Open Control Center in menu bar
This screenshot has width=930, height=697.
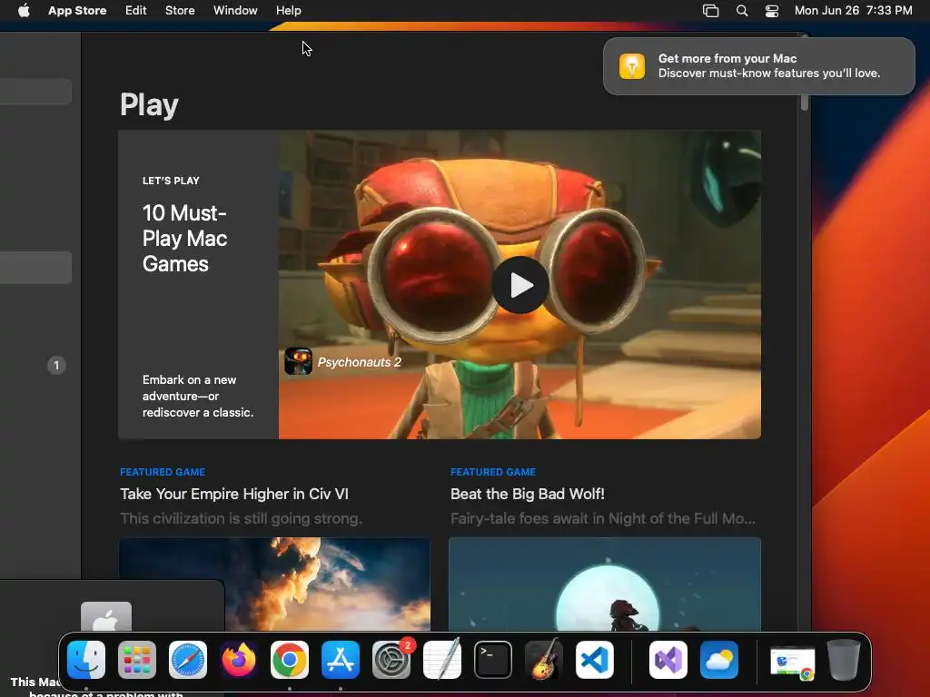pyautogui.click(x=772, y=11)
